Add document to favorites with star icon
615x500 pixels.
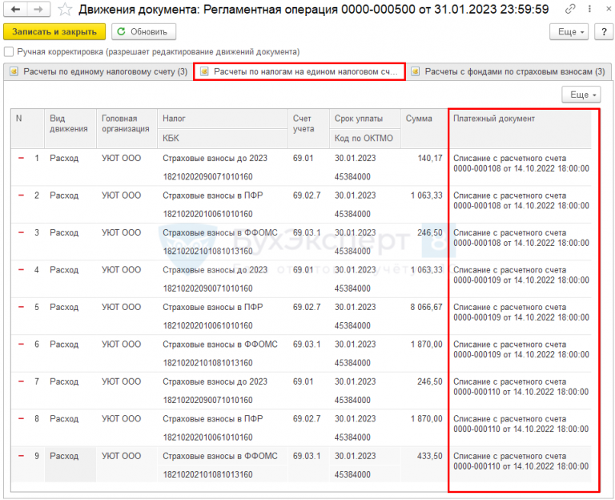point(64,10)
